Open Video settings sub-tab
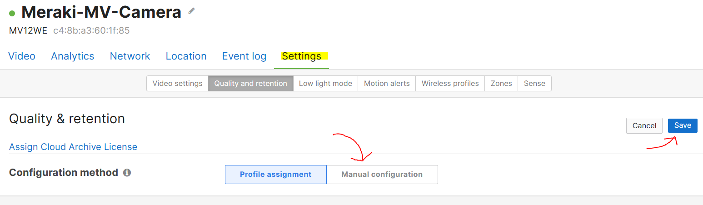 click(x=177, y=84)
